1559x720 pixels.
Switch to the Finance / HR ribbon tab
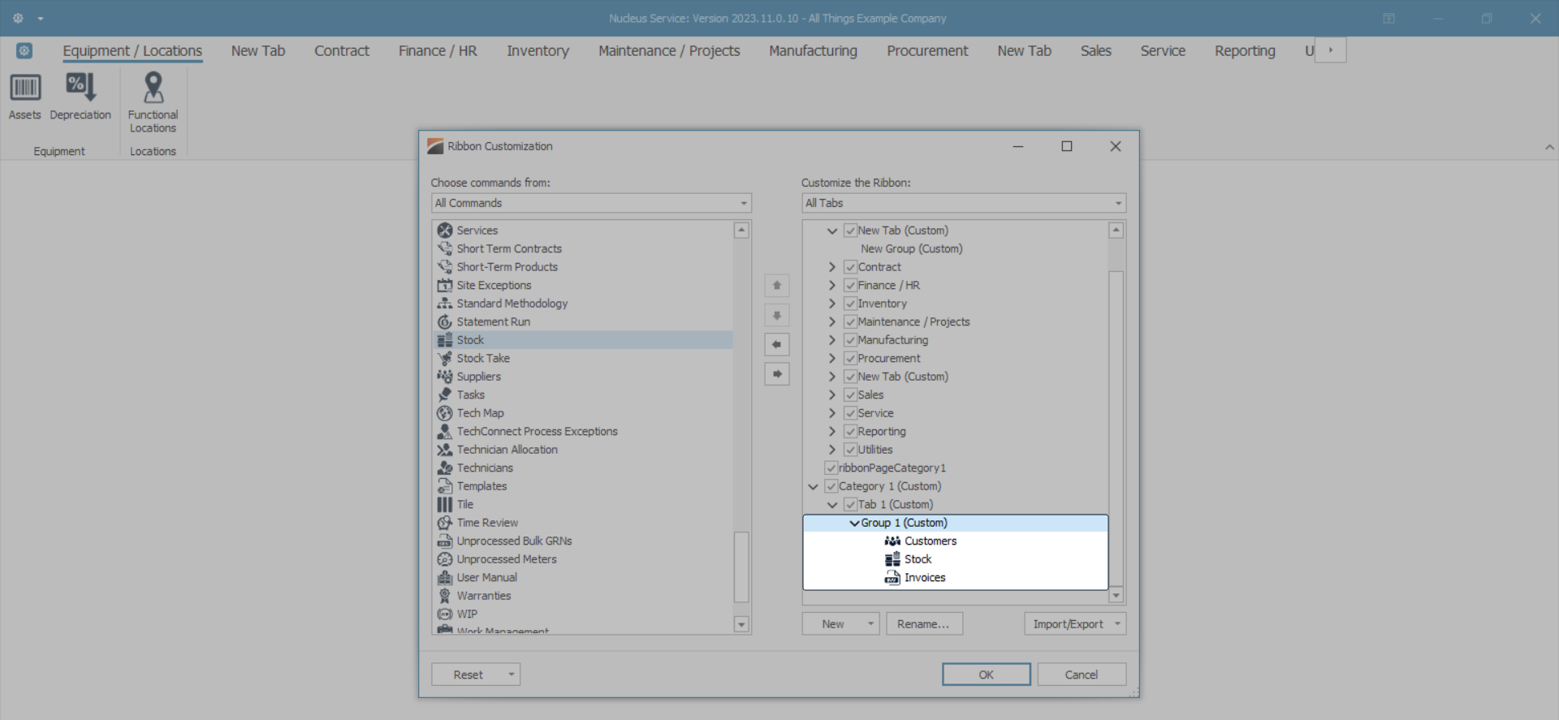(438, 50)
